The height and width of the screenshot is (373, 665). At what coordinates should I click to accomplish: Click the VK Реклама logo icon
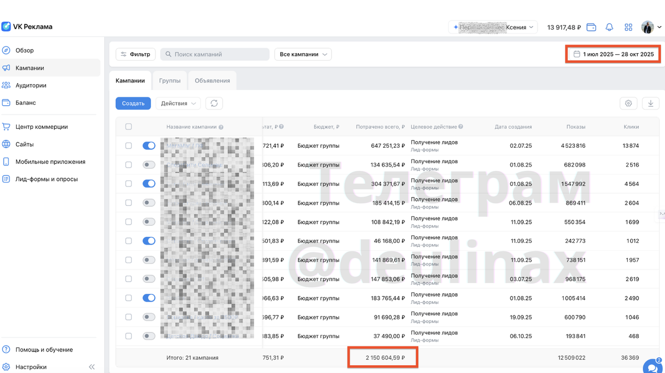[x=6, y=27]
